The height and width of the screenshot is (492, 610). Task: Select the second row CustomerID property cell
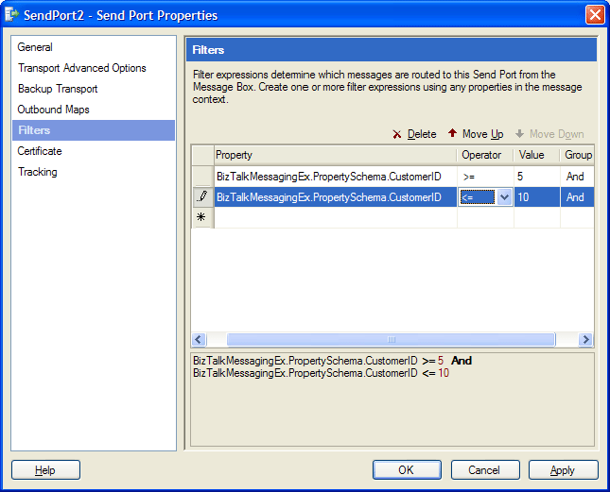[336, 196]
